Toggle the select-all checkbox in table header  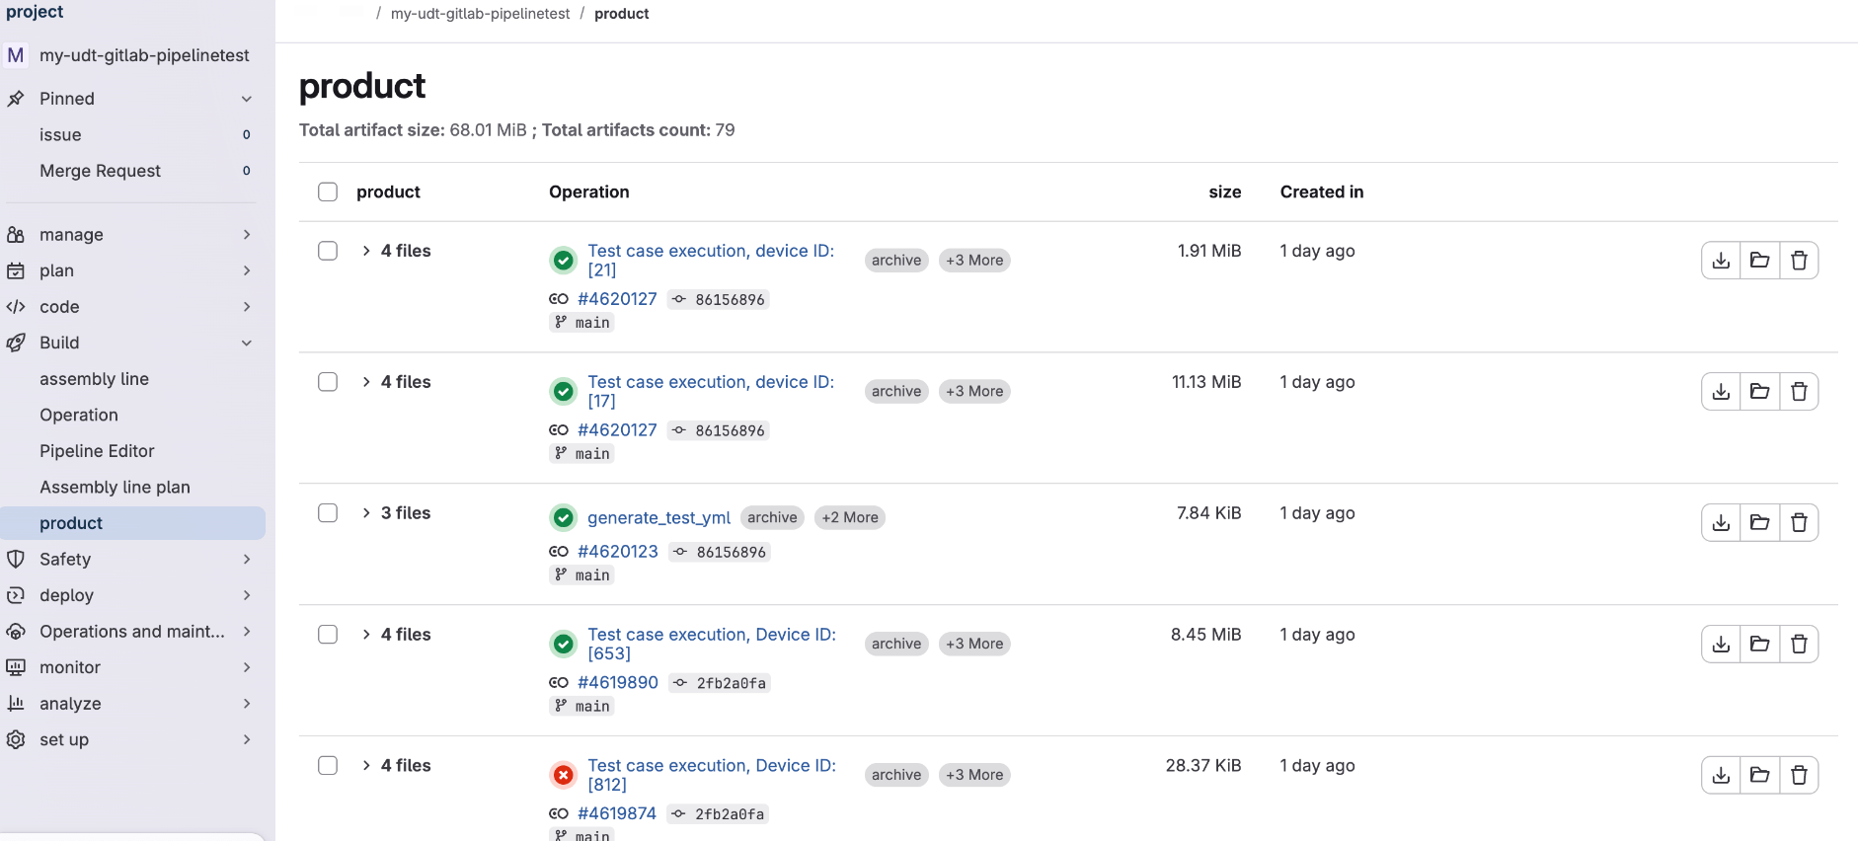(328, 191)
